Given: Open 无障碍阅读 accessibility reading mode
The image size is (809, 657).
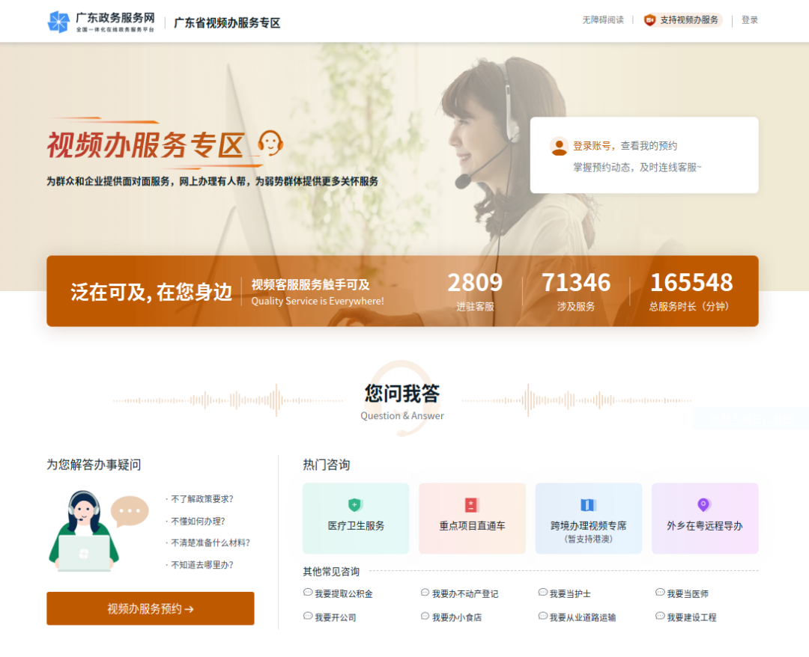Looking at the screenshot, I should pos(603,20).
